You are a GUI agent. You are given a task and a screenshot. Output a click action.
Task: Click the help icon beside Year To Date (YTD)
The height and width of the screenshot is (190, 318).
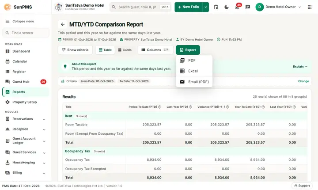[x=263, y=107]
